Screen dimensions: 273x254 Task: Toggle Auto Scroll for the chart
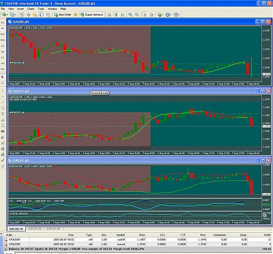145,15
